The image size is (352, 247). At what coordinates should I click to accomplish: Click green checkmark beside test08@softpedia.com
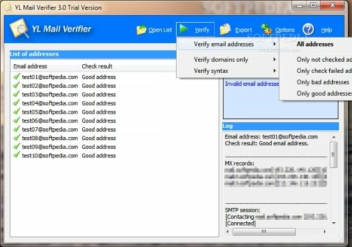[17, 138]
